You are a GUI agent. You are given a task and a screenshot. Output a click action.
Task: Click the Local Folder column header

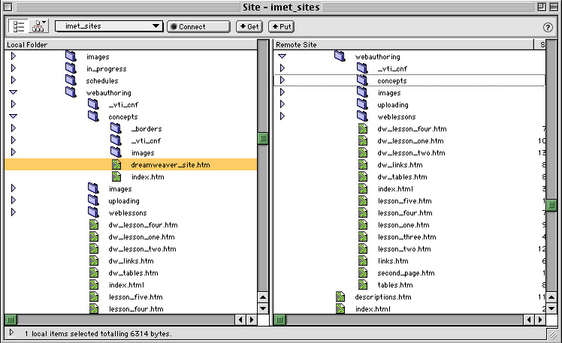pyautogui.click(x=131, y=45)
